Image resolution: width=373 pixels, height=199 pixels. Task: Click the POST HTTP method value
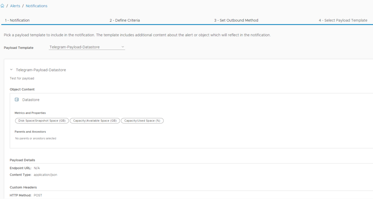point(38,195)
